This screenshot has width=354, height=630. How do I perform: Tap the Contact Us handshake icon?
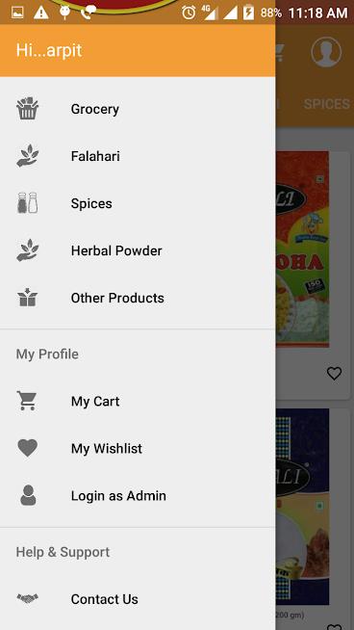click(x=27, y=598)
